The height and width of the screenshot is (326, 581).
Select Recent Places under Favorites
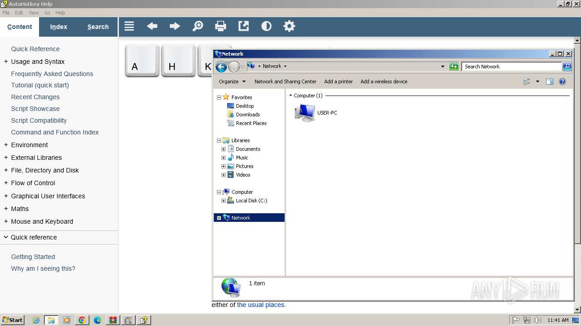click(x=251, y=123)
